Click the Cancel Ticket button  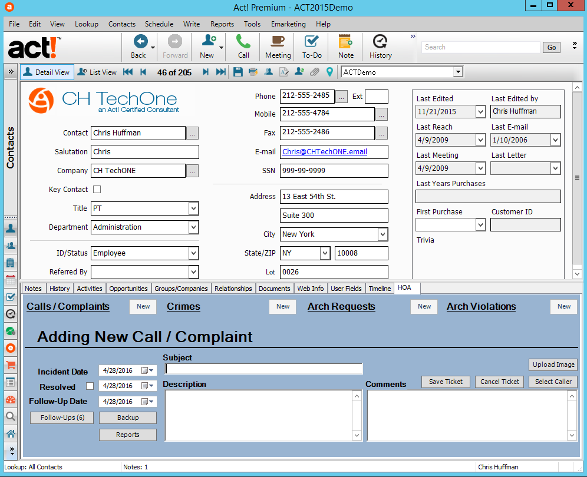click(x=499, y=382)
